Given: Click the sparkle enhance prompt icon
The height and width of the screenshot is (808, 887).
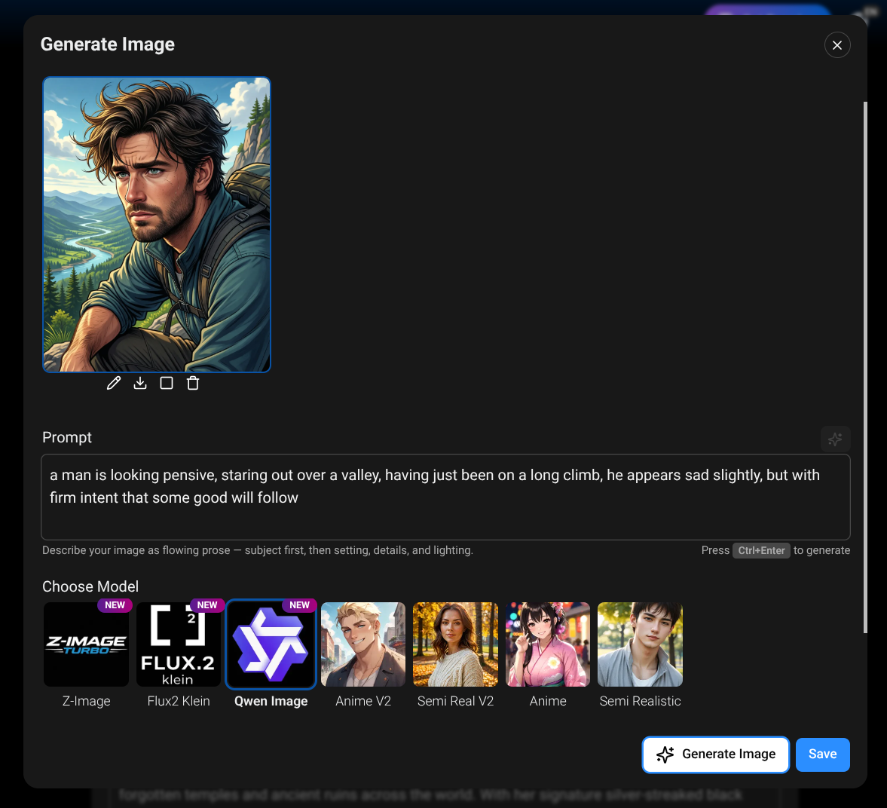Looking at the screenshot, I should 835,439.
